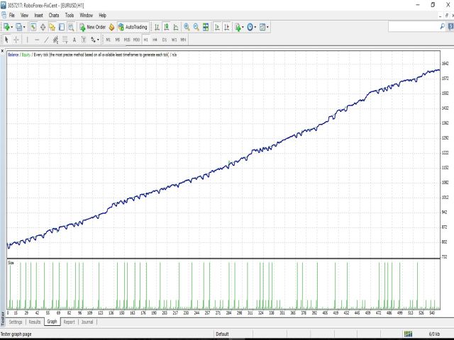
Task: Click the New Chart icon
Action: [x=6, y=27]
